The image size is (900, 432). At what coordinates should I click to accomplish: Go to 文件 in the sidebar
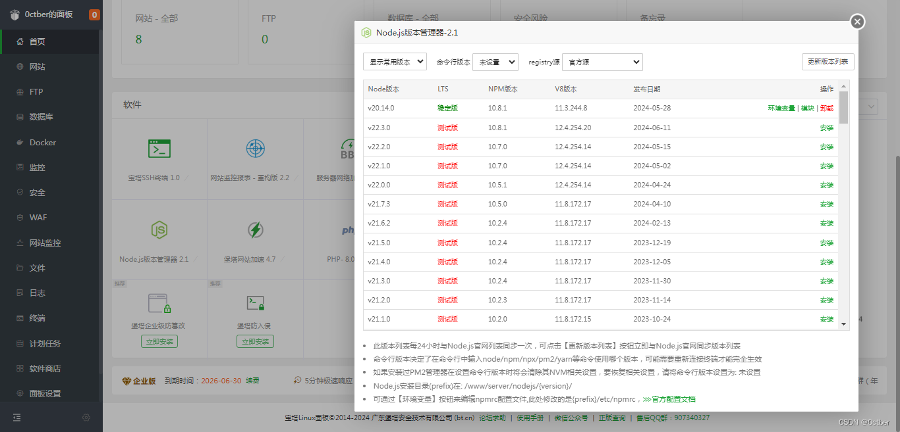pos(38,268)
